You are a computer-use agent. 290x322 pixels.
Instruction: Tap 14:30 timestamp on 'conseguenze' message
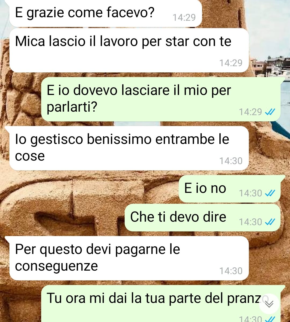pyautogui.click(x=231, y=271)
